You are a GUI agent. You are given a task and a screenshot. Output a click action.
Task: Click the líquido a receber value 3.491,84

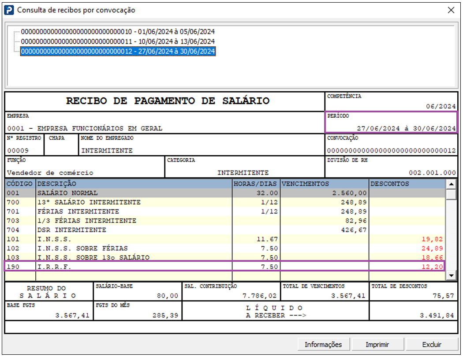point(437,316)
